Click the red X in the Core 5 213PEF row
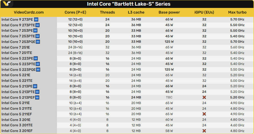Screen dimensions: 254x134 (x=204, y=97)
